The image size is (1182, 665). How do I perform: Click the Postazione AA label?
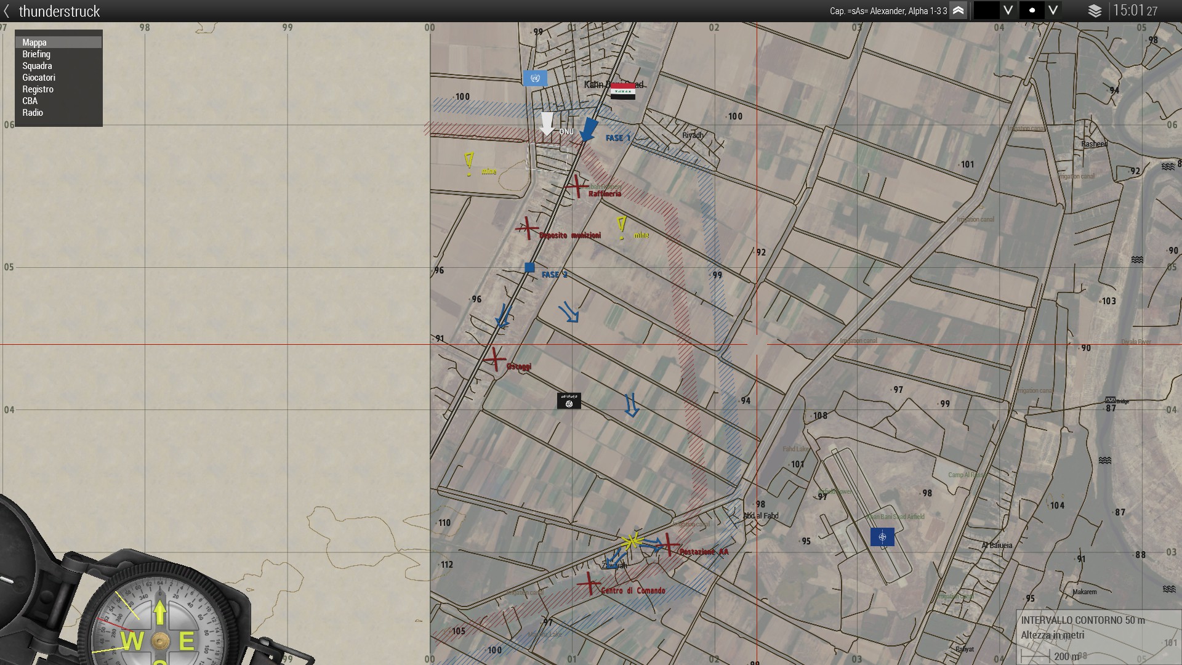704,552
